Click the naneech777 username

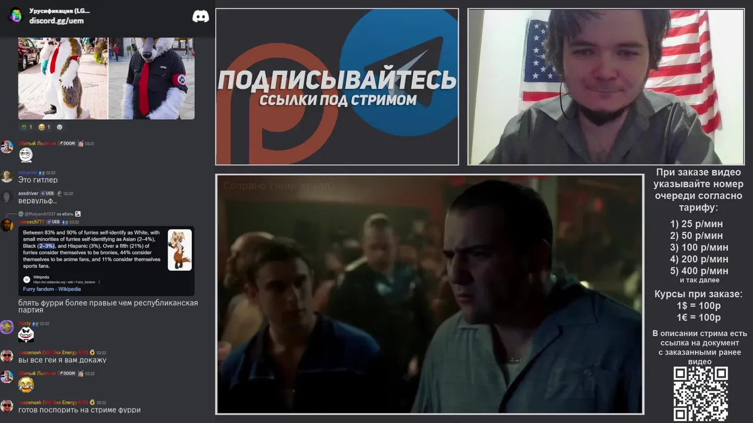31,222
